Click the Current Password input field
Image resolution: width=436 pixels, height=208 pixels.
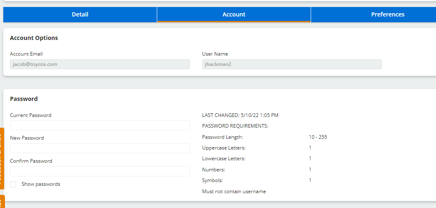tap(100, 125)
